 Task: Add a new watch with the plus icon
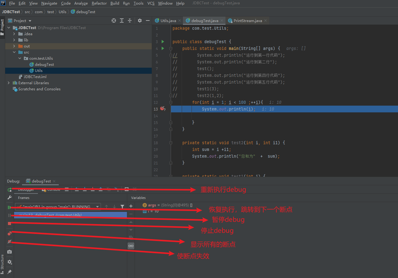[131, 206]
